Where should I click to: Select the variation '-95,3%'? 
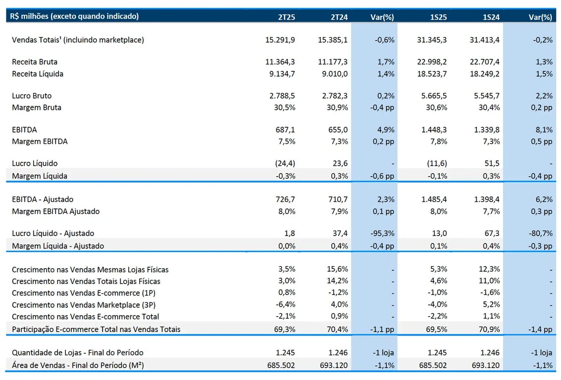click(382, 234)
